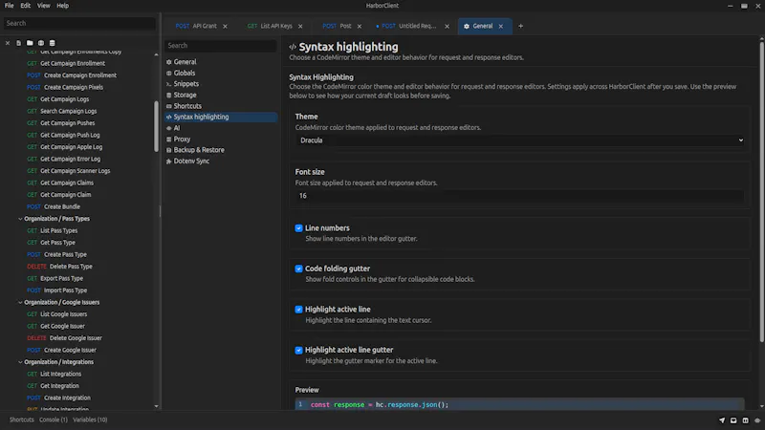Open the Storage settings section
The image size is (765, 430).
(221, 95)
